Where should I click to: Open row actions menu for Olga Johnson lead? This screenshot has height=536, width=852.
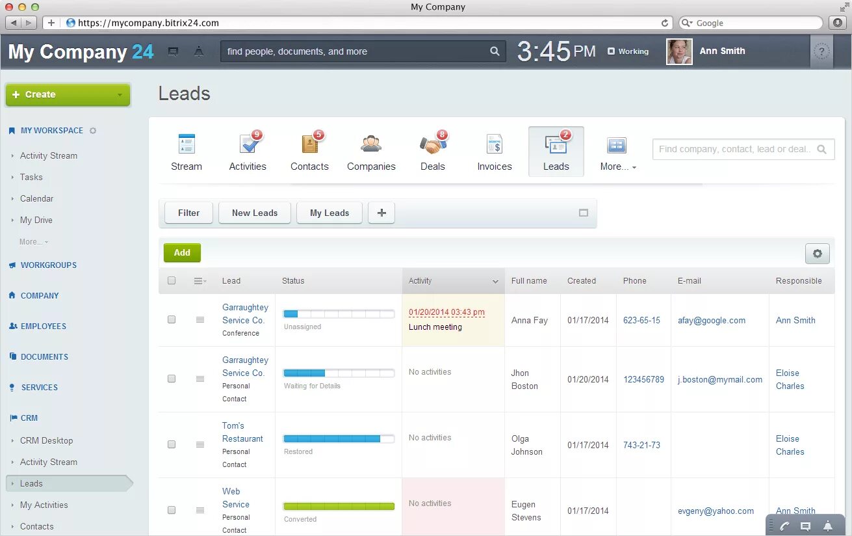click(200, 445)
